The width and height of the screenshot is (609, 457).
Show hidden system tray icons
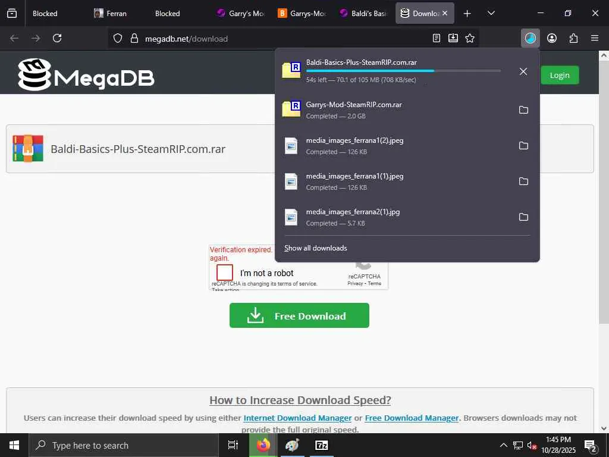pos(503,445)
